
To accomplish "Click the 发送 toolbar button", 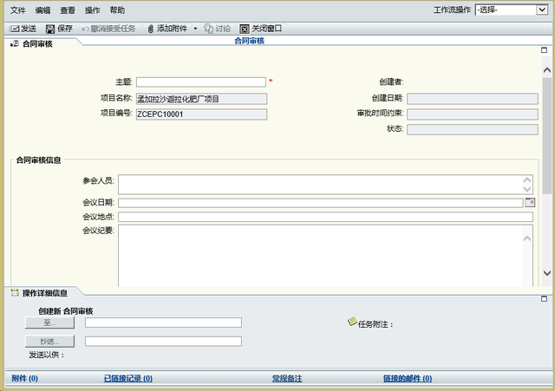I will coord(23,29).
